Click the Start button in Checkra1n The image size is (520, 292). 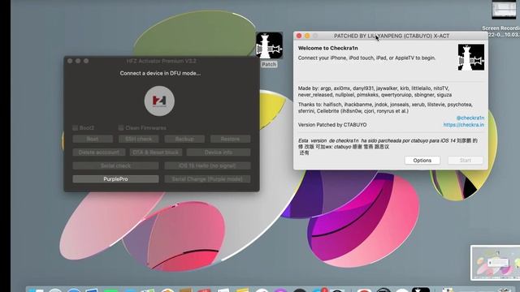(x=466, y=161)
